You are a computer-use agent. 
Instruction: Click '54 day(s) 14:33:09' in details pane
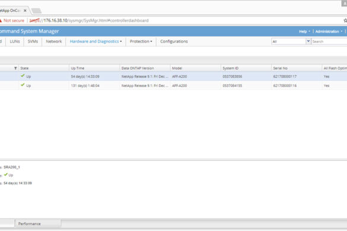point(18,183)
